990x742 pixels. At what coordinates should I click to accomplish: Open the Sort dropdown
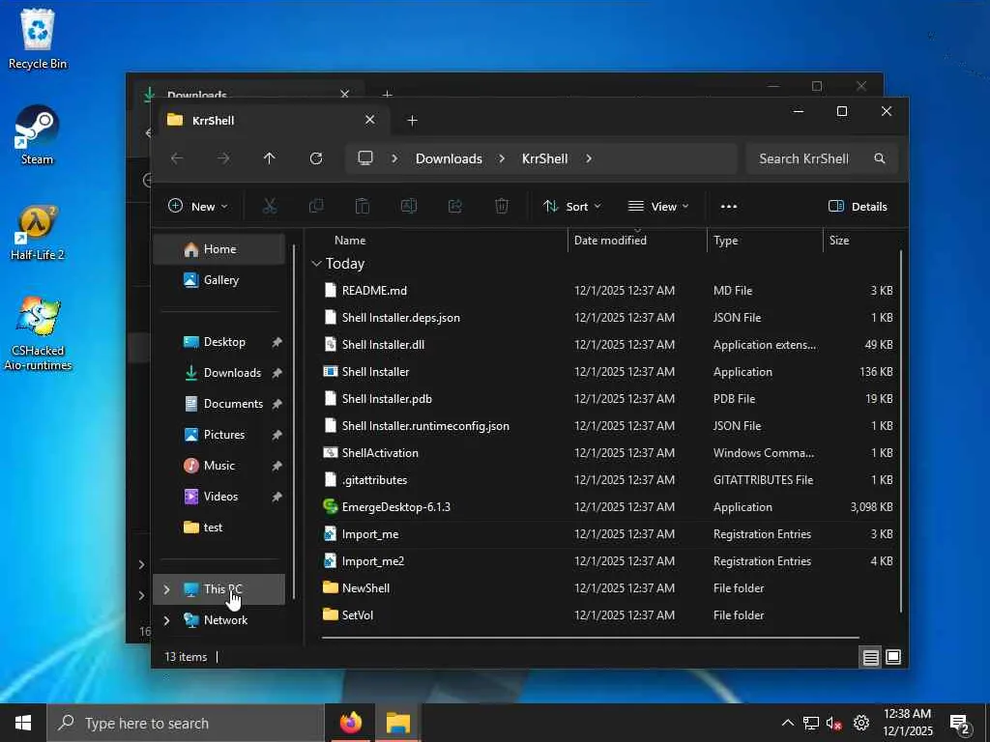click(572, 207)
